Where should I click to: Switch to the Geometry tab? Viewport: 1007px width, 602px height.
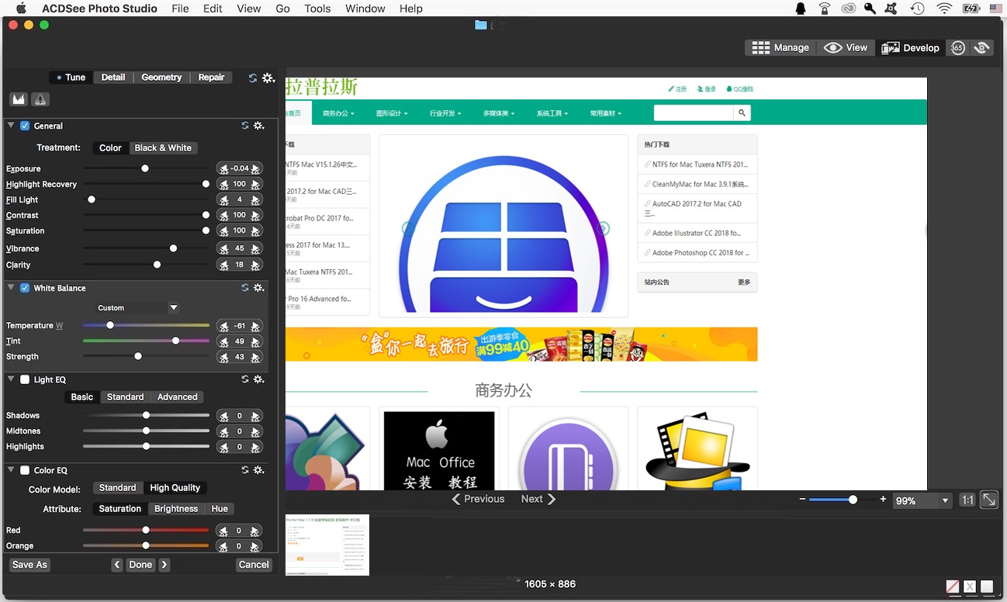161,78
